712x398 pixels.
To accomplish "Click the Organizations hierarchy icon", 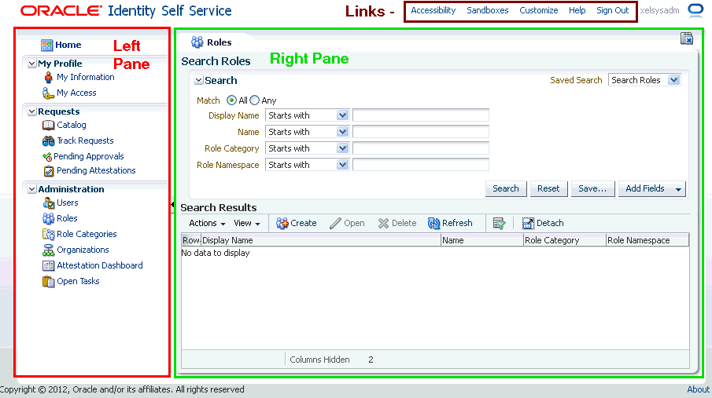I will pos(48,250).
